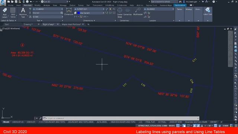This screenshot has height=134, width=238.
Task: Click the Add Labels tool
Action: pos(5,13)
